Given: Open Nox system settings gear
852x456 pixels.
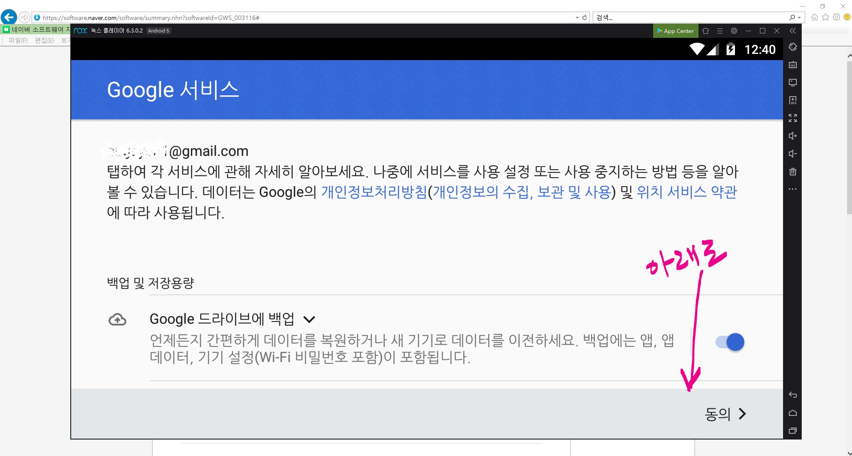Looking at the screenshot, I should click(x=734, y=31).
